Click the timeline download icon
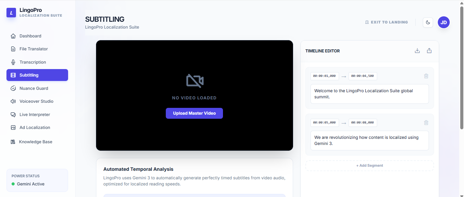The image size is (464, 197). pos(417,51)
